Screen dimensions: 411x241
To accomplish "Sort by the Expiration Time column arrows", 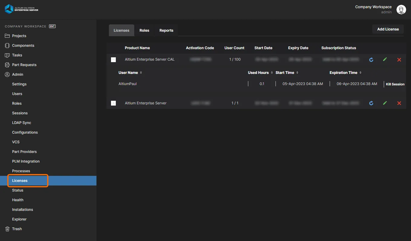I will pos(360,73).
